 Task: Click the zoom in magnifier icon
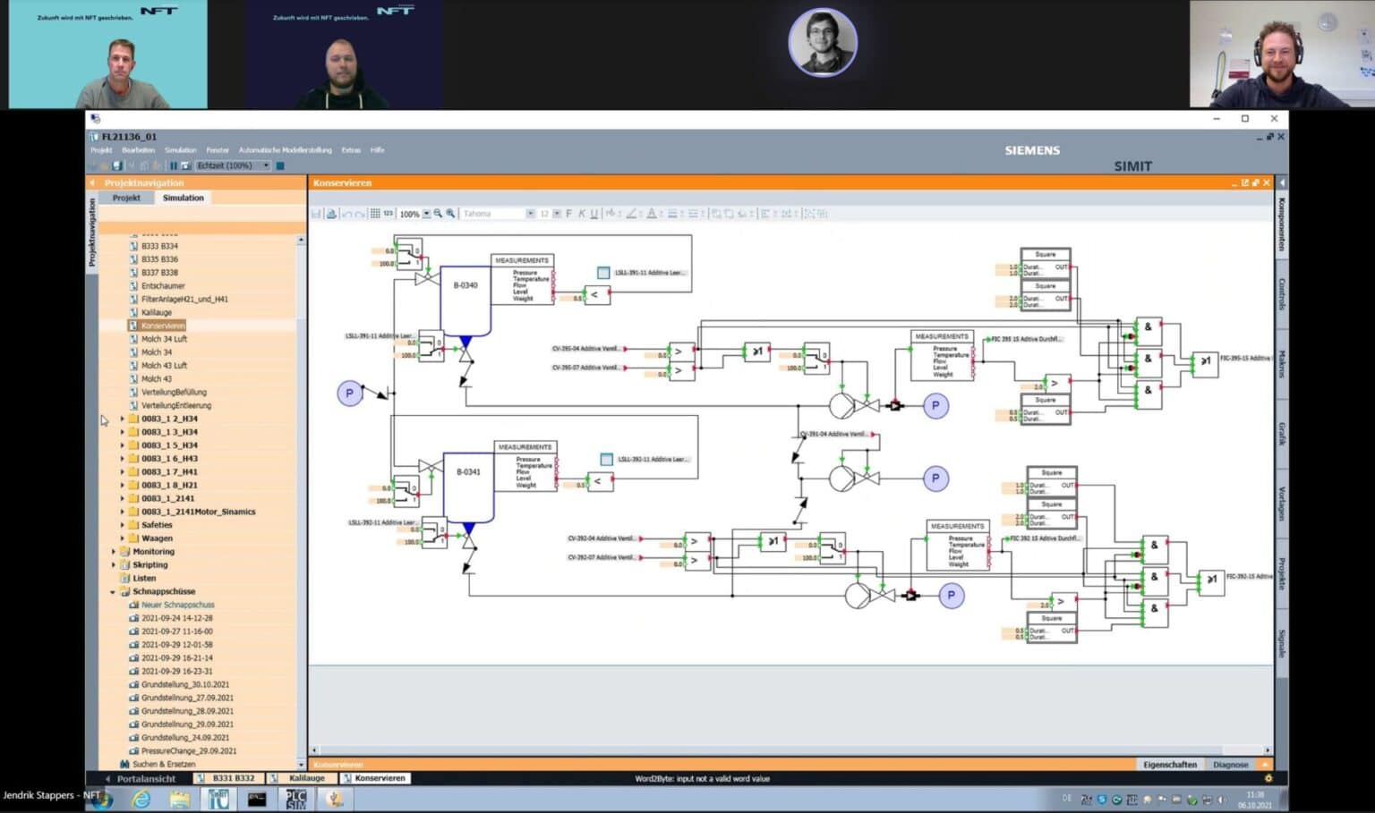pos(450,214)
